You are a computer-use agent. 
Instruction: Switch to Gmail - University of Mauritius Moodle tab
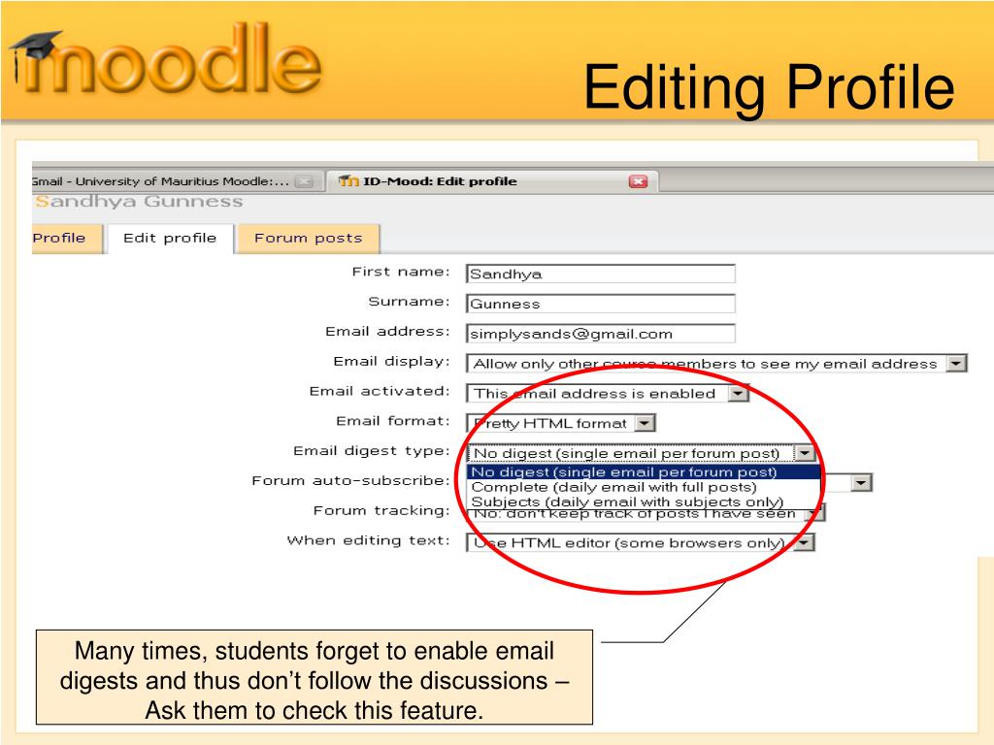pyautogui.click(x=178, y=181)
